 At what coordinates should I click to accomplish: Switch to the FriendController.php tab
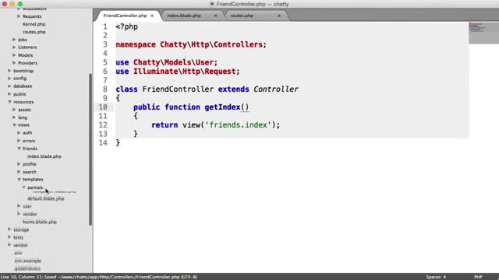[x=125, y=16]
